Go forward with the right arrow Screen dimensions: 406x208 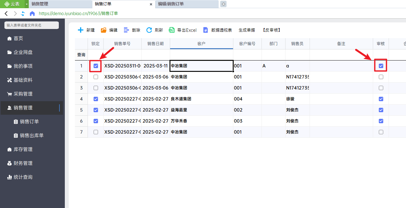tap(15, 14)
